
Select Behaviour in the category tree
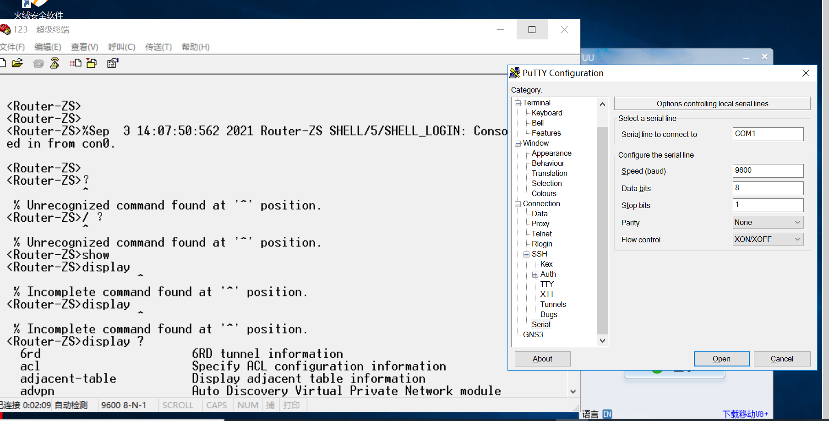coord(548,164)
